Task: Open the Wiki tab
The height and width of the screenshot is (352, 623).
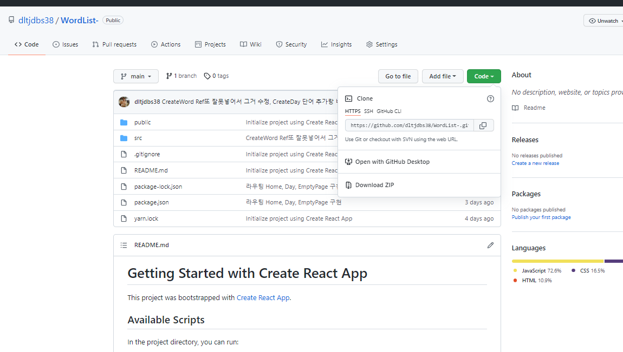Action: pyautogui.click(x=251, y=44)
